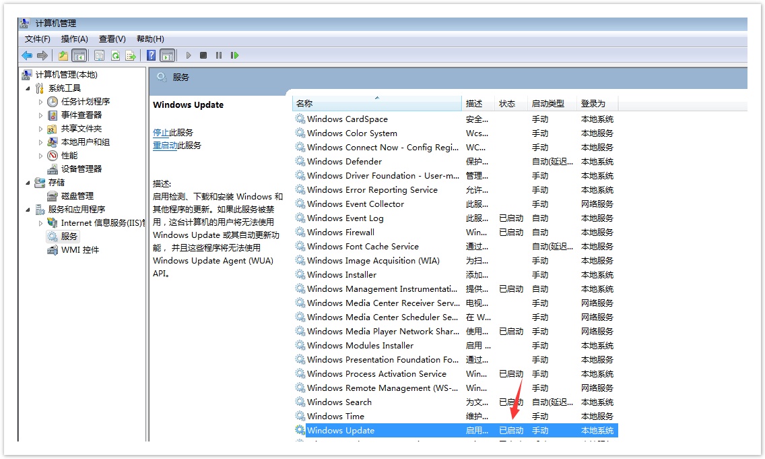The image size is (765, 459).
Task: Click the 磁盘管理 icon in the tree
Action: point(53,196)
